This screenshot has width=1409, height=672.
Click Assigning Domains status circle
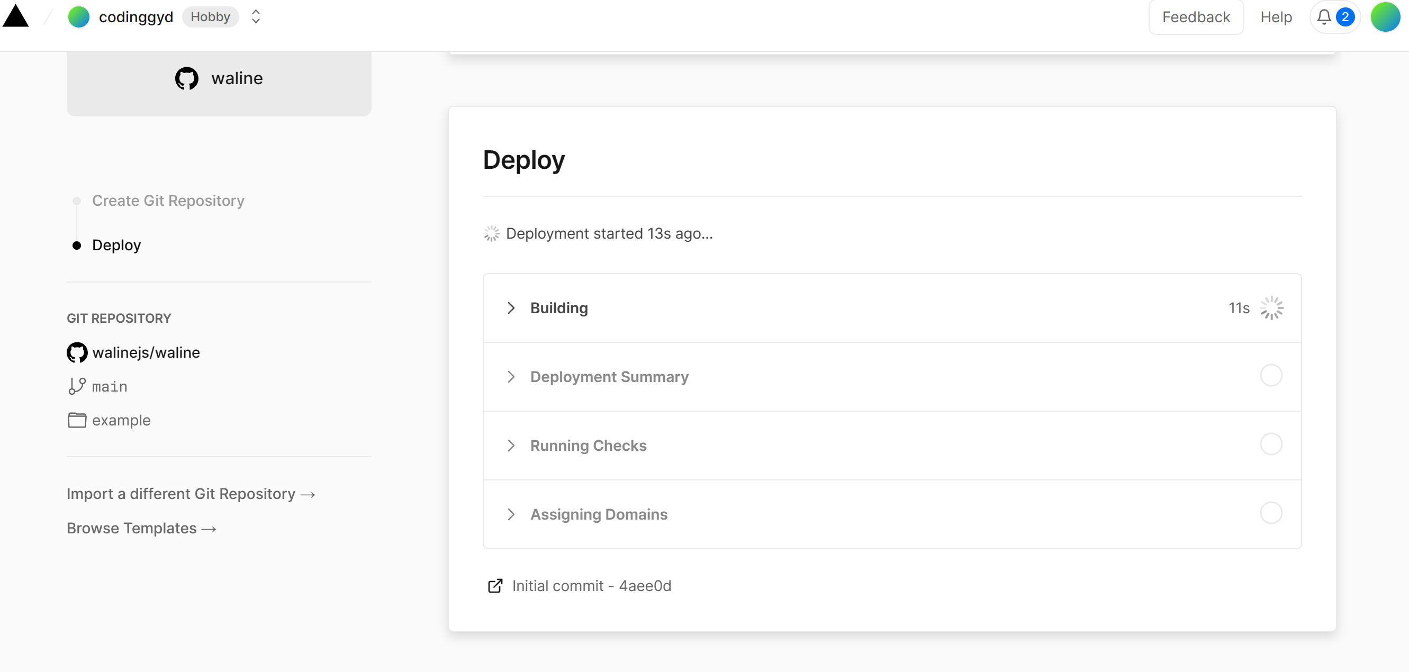1271,513
